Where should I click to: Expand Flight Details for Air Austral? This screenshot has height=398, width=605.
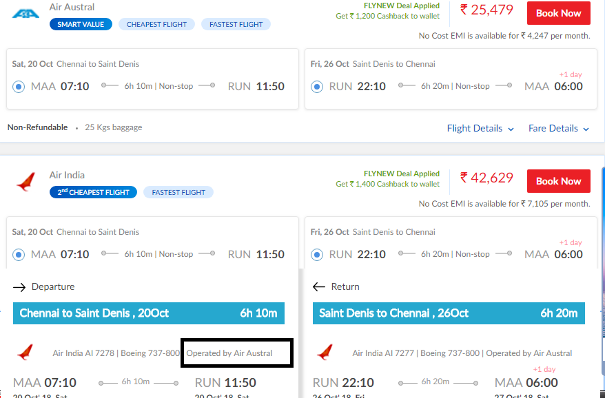480,129
